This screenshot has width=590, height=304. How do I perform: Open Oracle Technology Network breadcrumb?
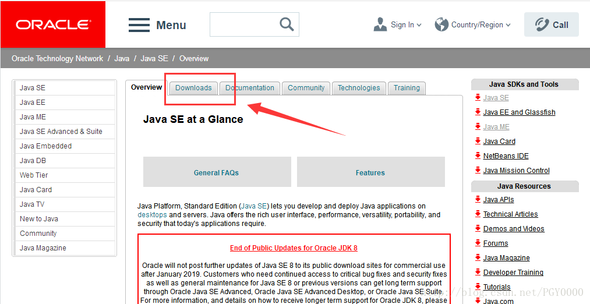tap(57, 58)
